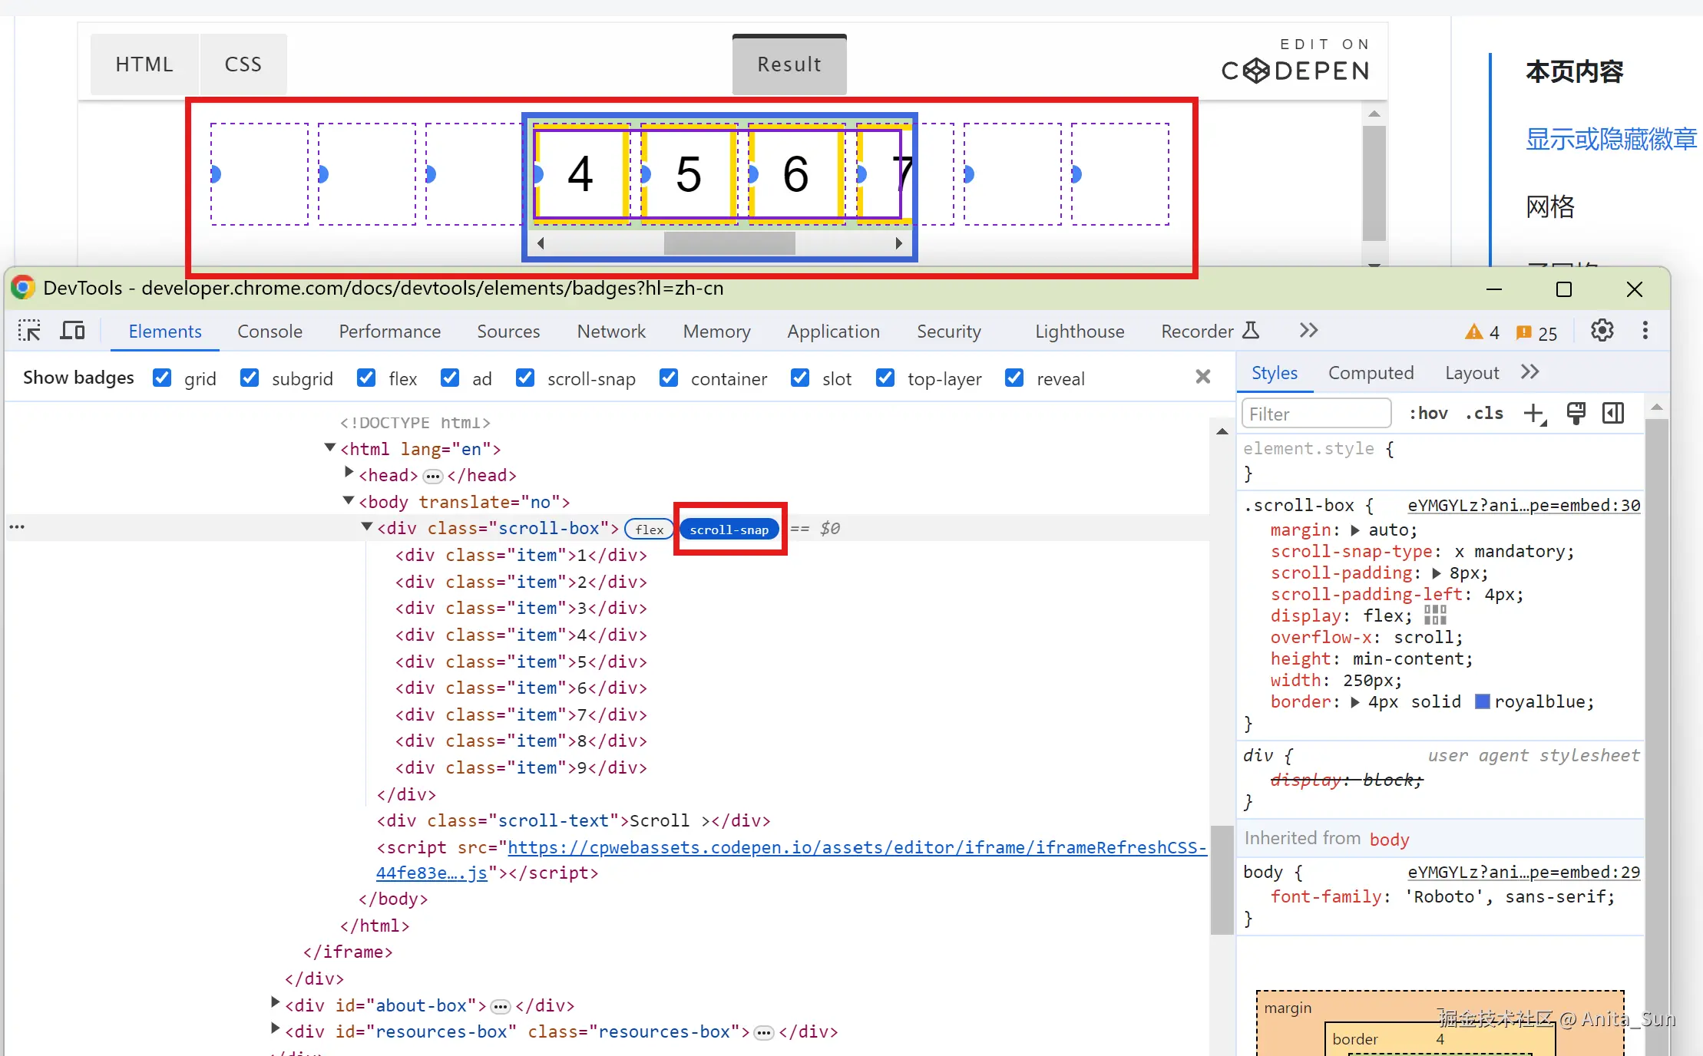This screenshot has width=1703, height=1056.
Task: Click the scroll-snap badge on scroll-box
Action: [x=729, y=529]
